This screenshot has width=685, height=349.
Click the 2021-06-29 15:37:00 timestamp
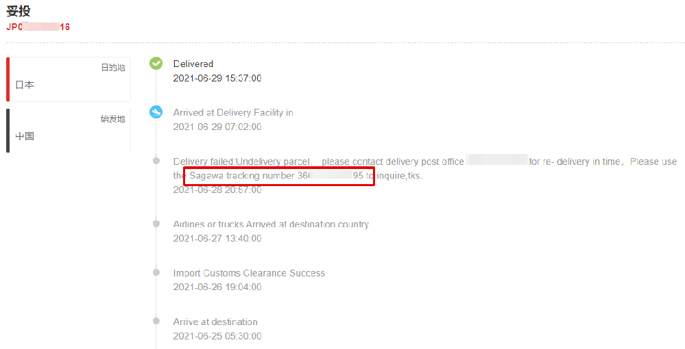(x=217, y=78)
